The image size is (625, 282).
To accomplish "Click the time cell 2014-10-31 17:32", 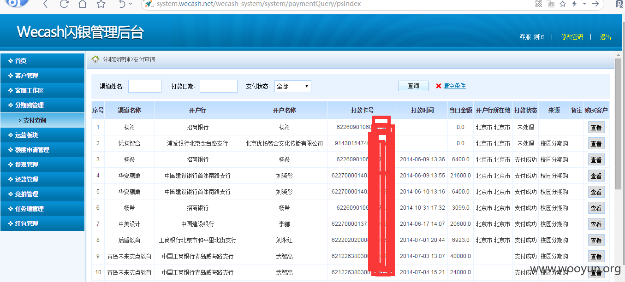I will [x=422, y=208].
